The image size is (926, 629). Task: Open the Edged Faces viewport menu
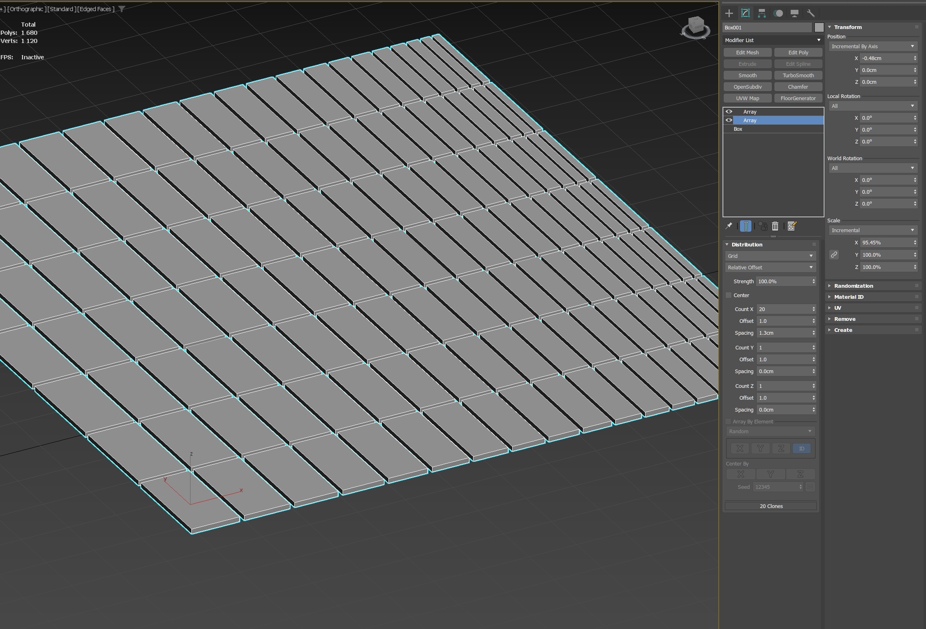click(x=96, y=9)
